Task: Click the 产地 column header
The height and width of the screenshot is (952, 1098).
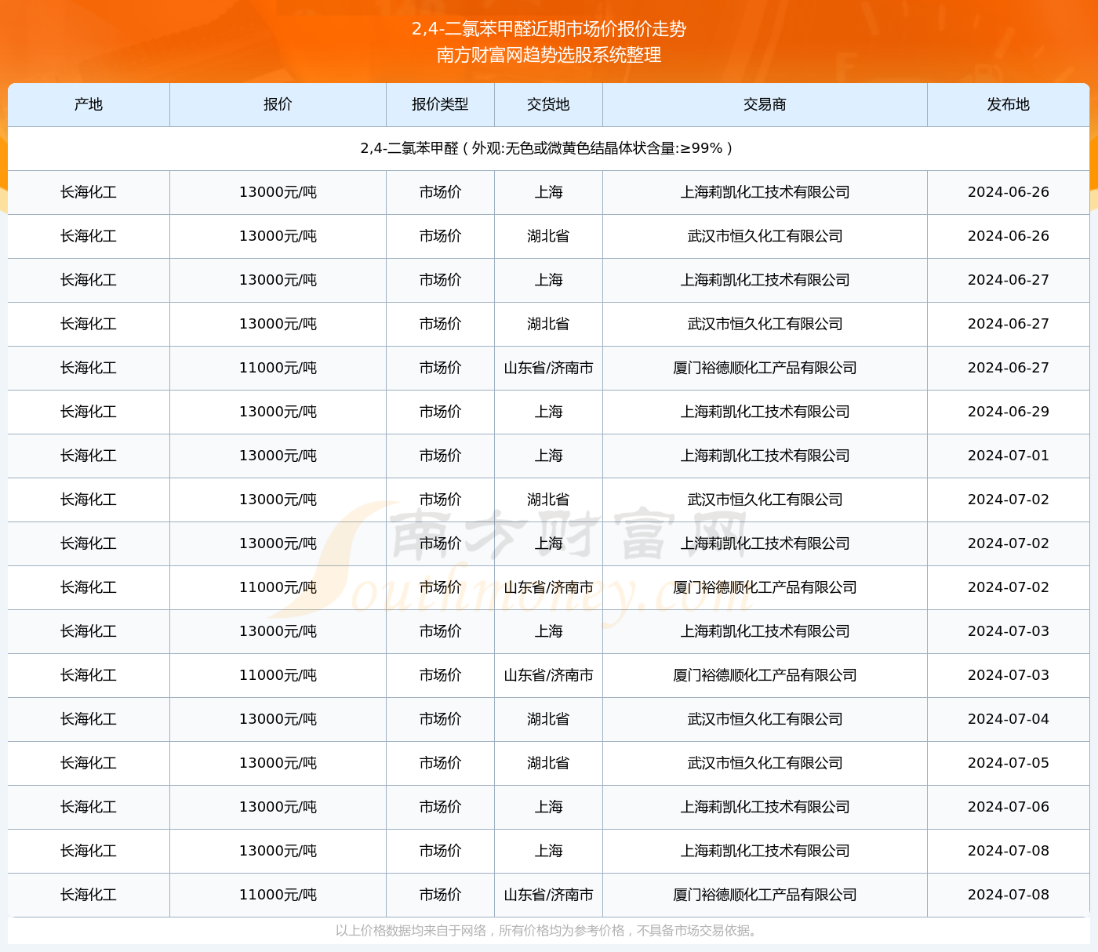Action: 89,104
